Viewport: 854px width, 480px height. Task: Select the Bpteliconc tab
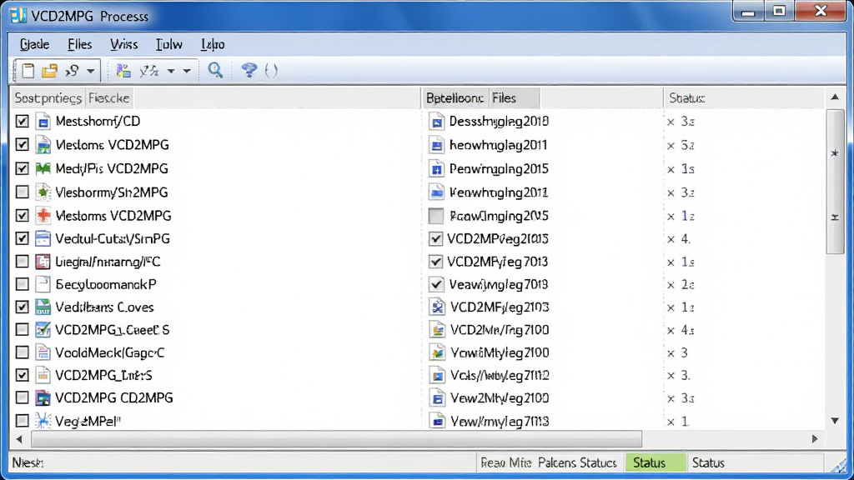[x=455, y=98]
